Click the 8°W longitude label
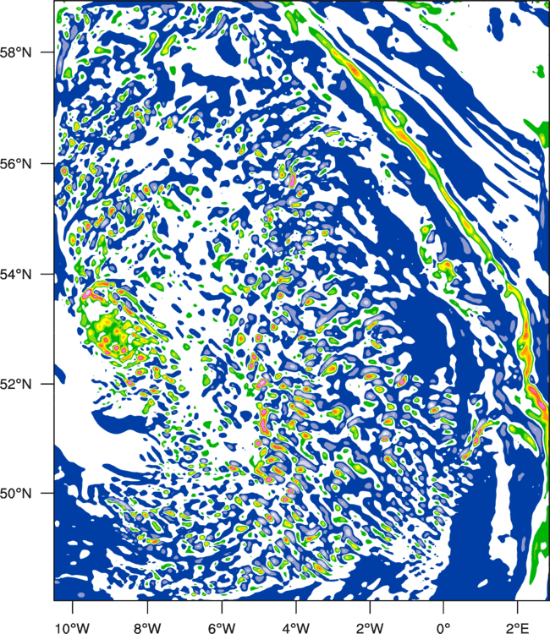The image size is (550, 634). 147,628
